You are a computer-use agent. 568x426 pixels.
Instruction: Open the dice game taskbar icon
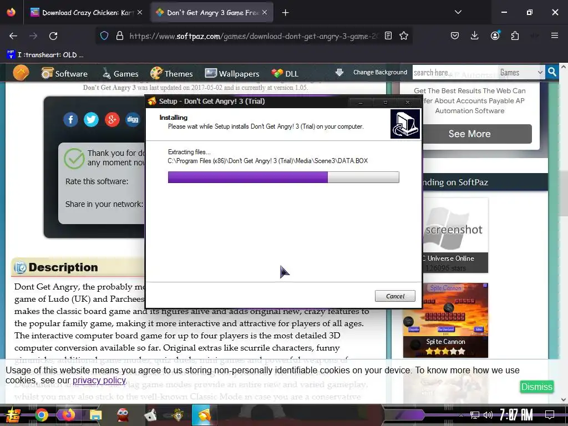point(150,415)
